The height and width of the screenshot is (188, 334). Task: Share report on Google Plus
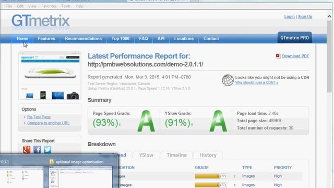tap(27, 149)
